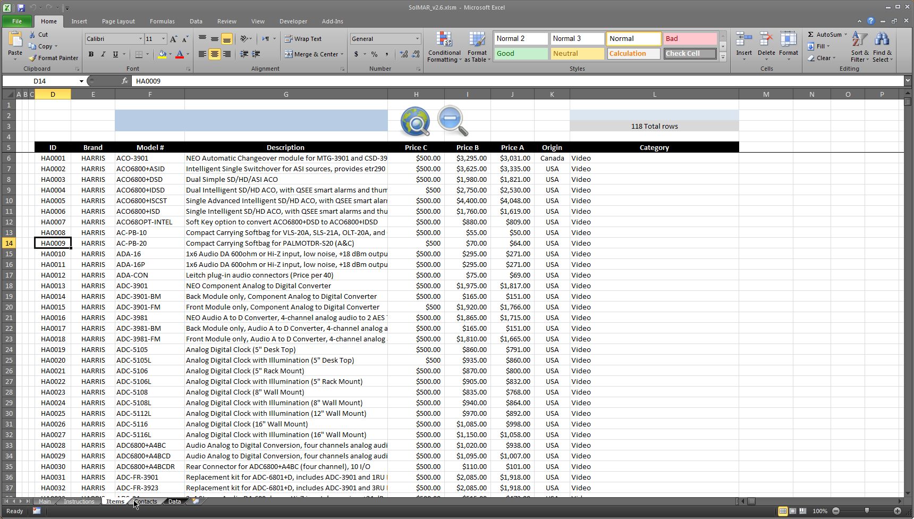
Task: Increase decimal places
Action: (404, 54)
